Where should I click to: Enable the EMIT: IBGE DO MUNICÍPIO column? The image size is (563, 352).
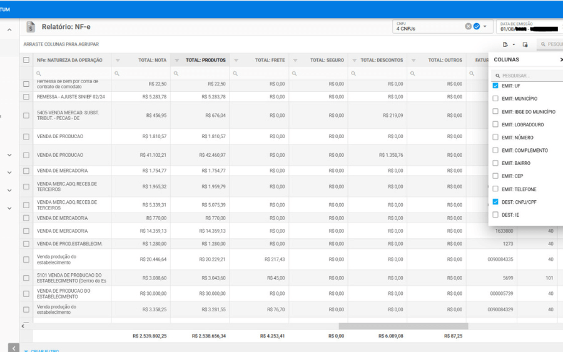click(x=495, y=111)
